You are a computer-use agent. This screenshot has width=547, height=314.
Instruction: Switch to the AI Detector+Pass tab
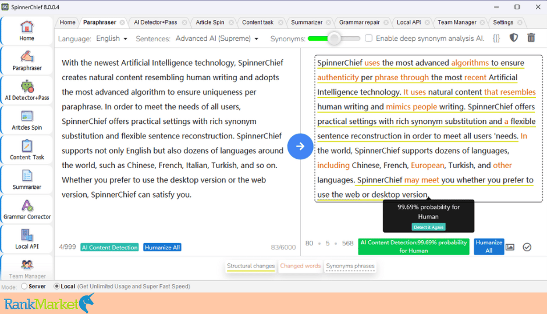pyautogui.click(x=155, y=22)
